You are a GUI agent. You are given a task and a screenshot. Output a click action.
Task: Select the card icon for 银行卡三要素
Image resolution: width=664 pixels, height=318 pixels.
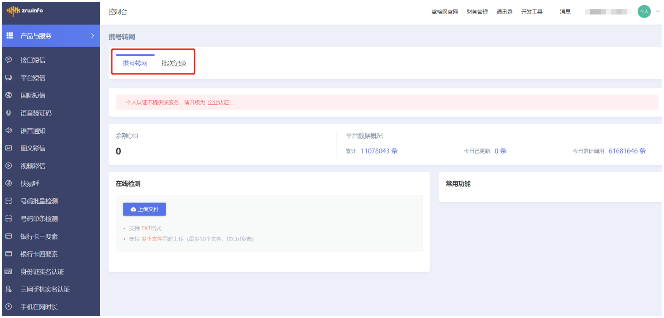tap(8, 236)
